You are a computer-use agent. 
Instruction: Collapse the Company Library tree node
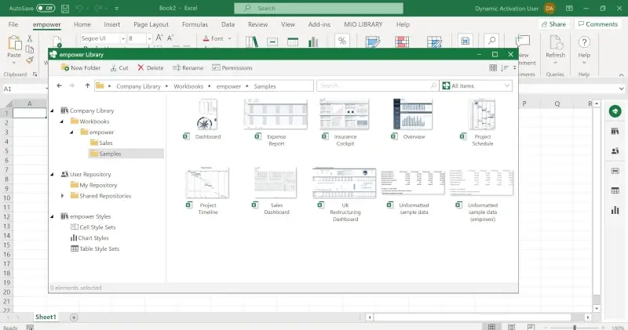point(53,111)
